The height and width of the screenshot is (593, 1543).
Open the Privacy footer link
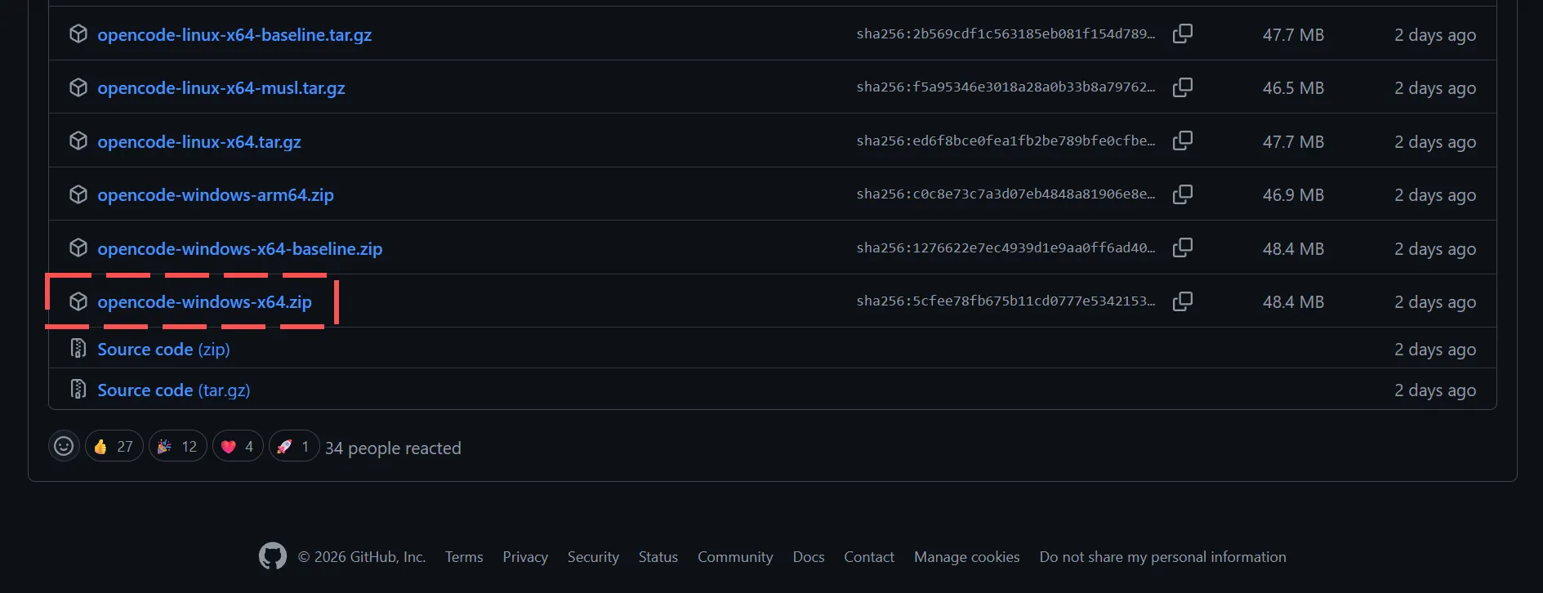[525, 557]
